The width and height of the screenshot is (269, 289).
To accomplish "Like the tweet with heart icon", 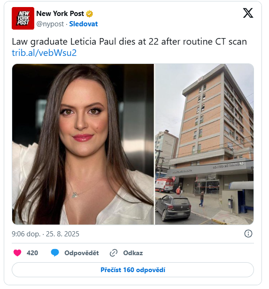I will pyautogui.click(x=17, y=253).
